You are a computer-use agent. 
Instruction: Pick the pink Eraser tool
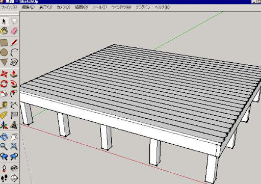click(x=14, y=31)
